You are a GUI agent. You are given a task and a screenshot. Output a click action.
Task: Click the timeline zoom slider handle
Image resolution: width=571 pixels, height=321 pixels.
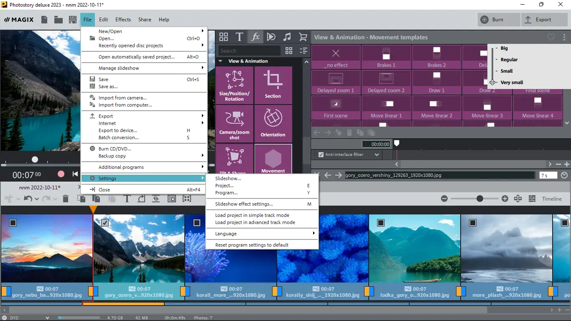point(480,199)
